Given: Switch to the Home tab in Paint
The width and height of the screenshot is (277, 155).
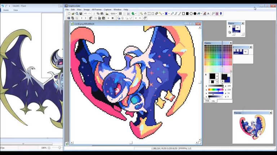Looking at the screenshot, I should tap(6, 10).
